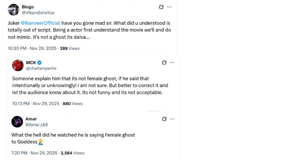
Task: Click the 2,584 Views count
Action: [x=72, y=153]
